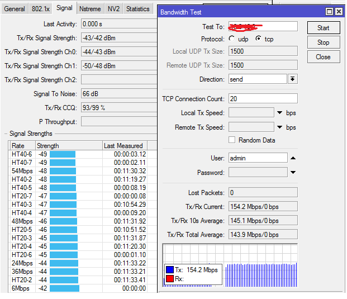
Task: Select the tcp protocol radio button
Action: [x=258, y=39]
